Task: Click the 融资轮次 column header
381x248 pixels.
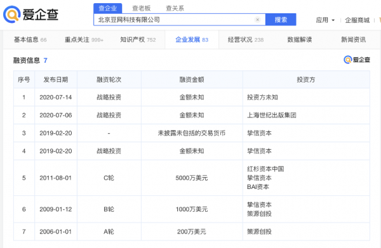Action: (x=109, y=79)
